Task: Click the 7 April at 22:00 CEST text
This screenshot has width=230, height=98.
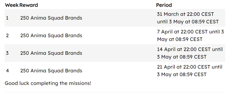Action: [182, 32]
